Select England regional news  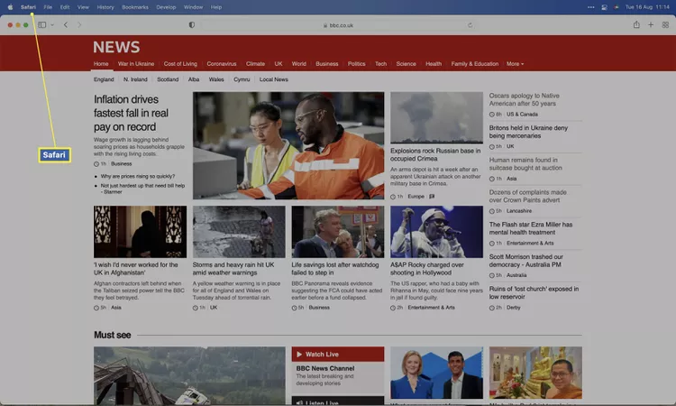(x=104, y=79)
